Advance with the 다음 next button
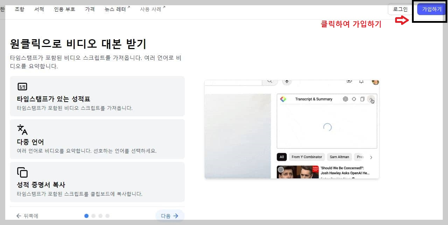 click(170, 216)
